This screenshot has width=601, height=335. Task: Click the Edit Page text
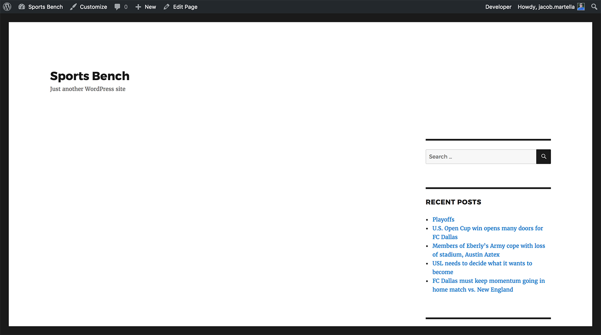tap(185, 7)
